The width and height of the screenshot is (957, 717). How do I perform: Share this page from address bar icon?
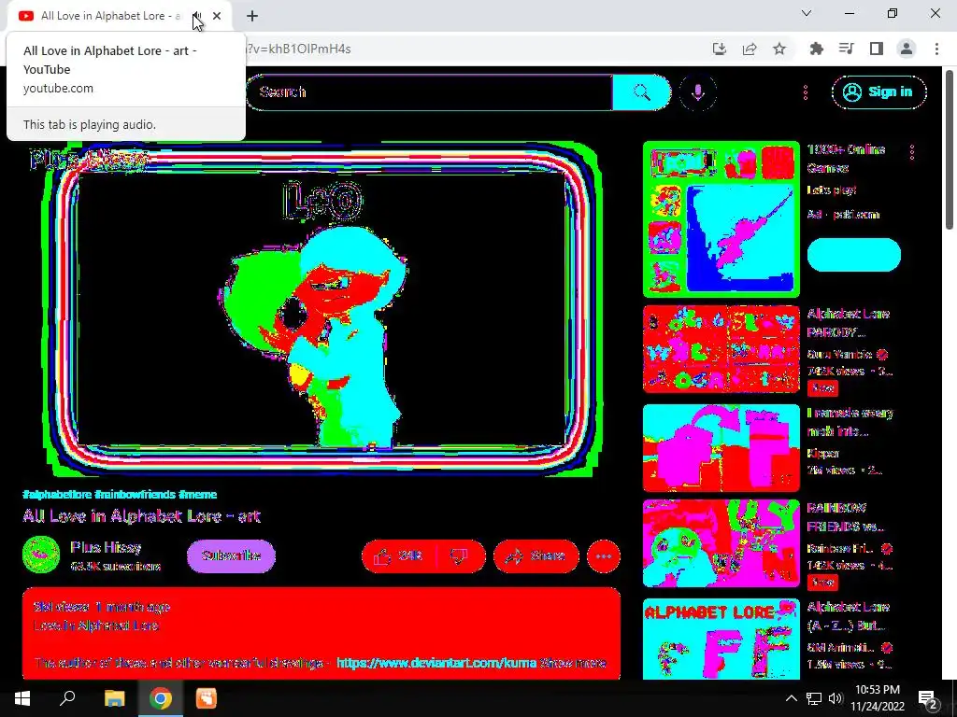coord(750,49)
